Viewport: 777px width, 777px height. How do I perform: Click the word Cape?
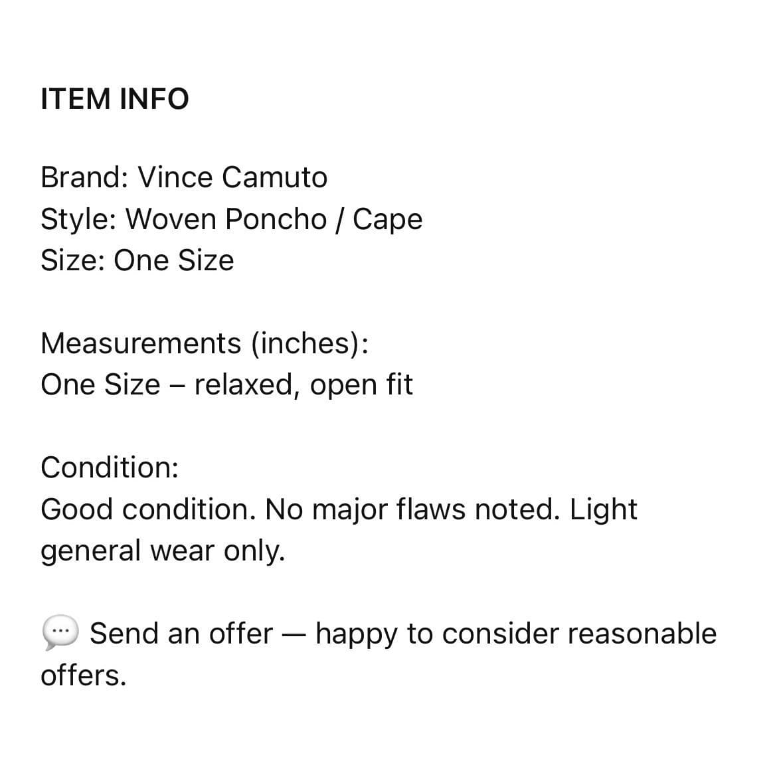[x=388, y=220]
